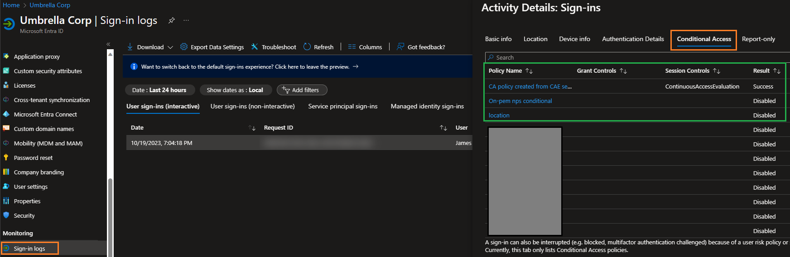
Task: Click the Application proxy sidebar icon
Action: (x=6, y=56)
